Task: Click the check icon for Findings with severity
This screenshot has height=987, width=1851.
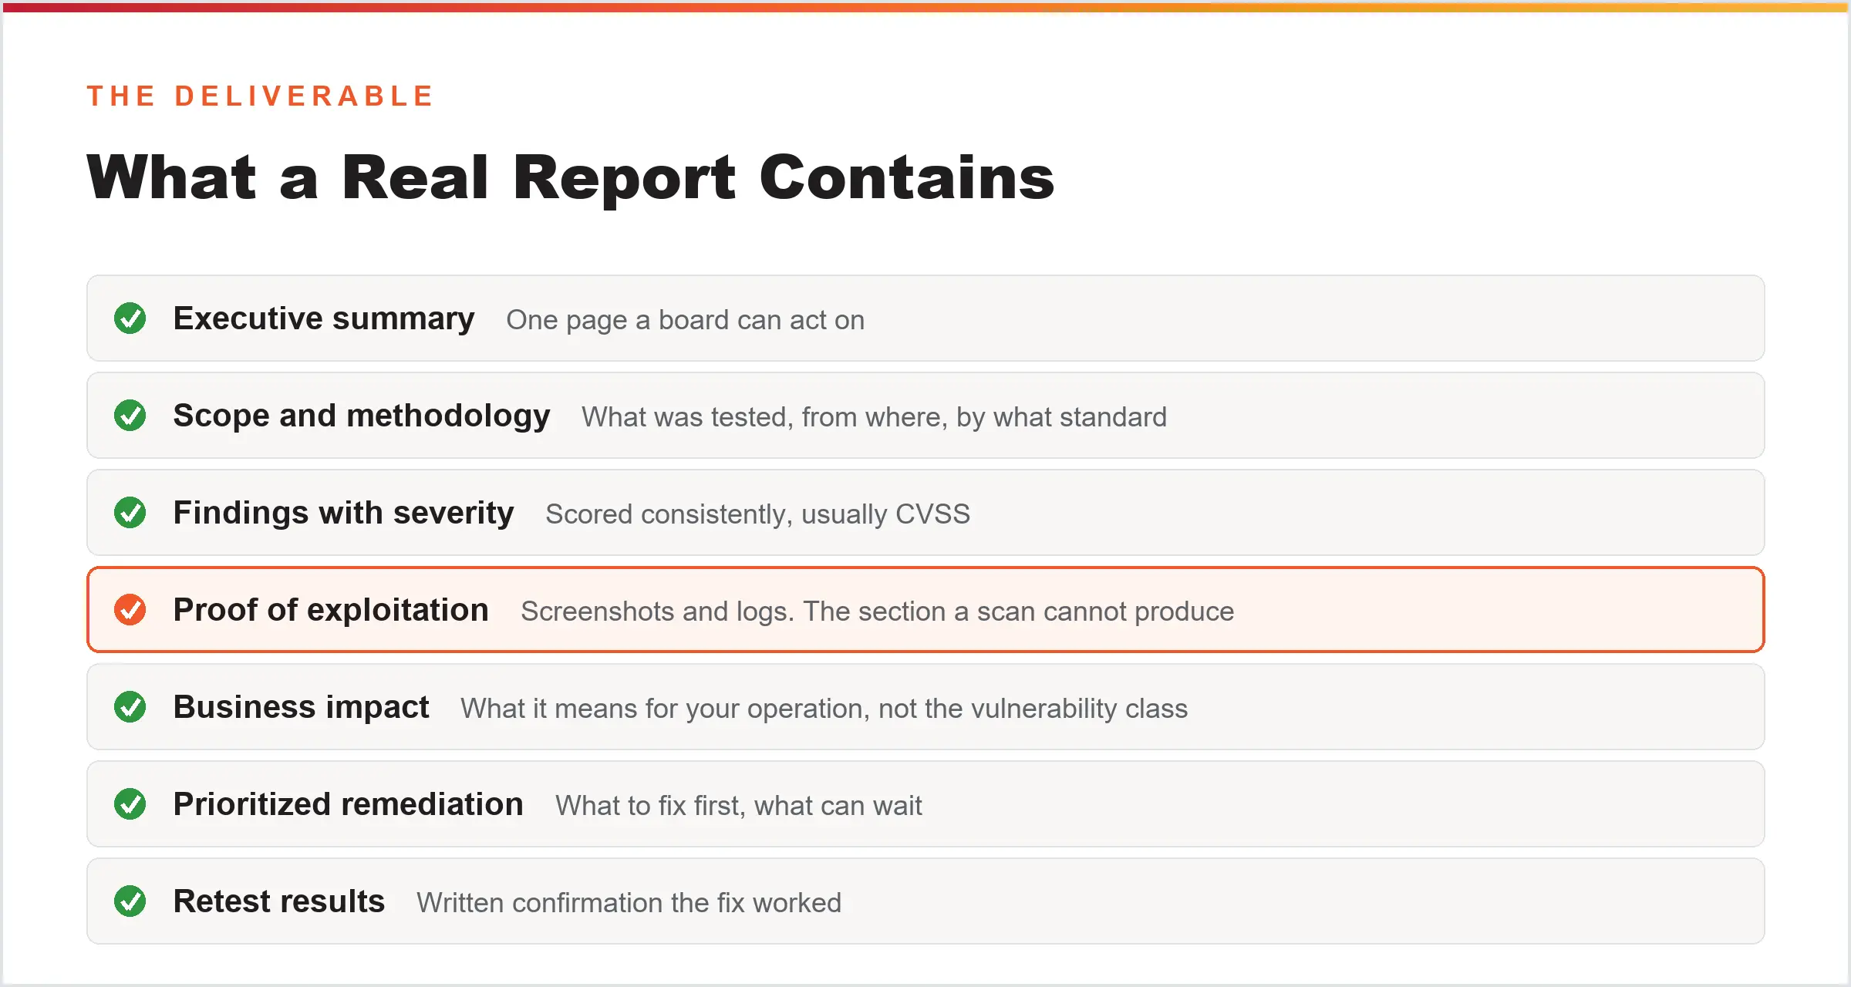Action: (130, 513)
